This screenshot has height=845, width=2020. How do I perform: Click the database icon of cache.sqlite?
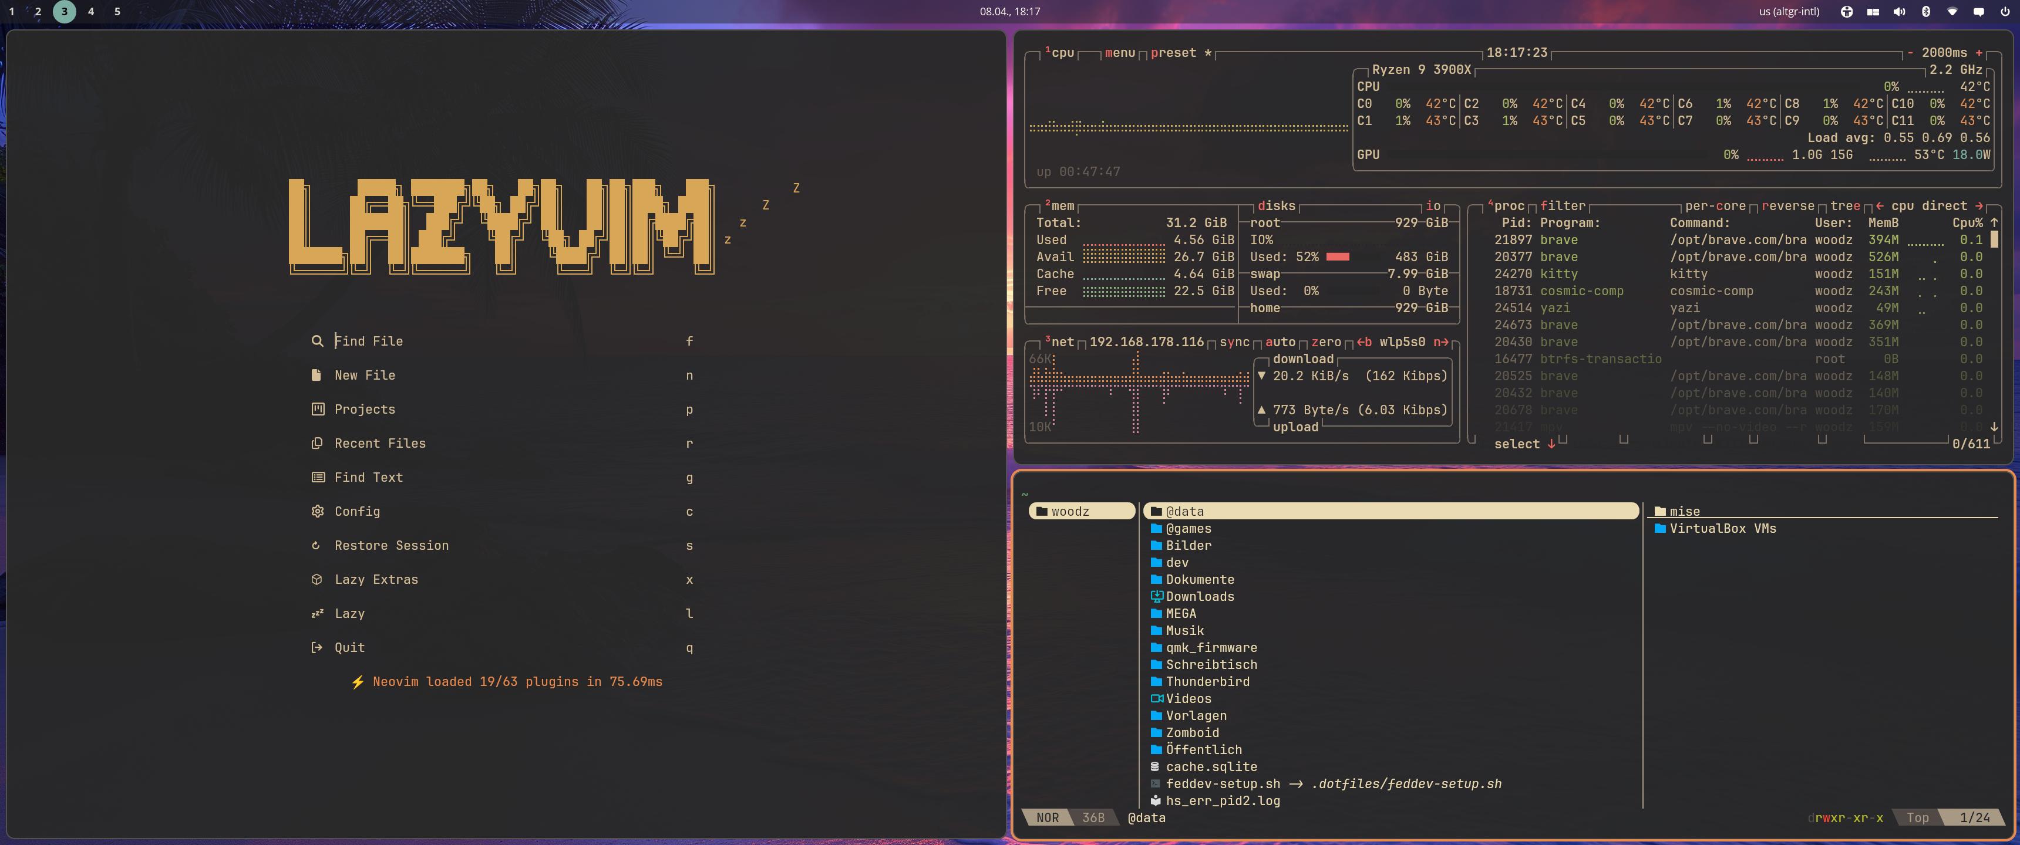pyautogui.click(x=1155, y=766)
